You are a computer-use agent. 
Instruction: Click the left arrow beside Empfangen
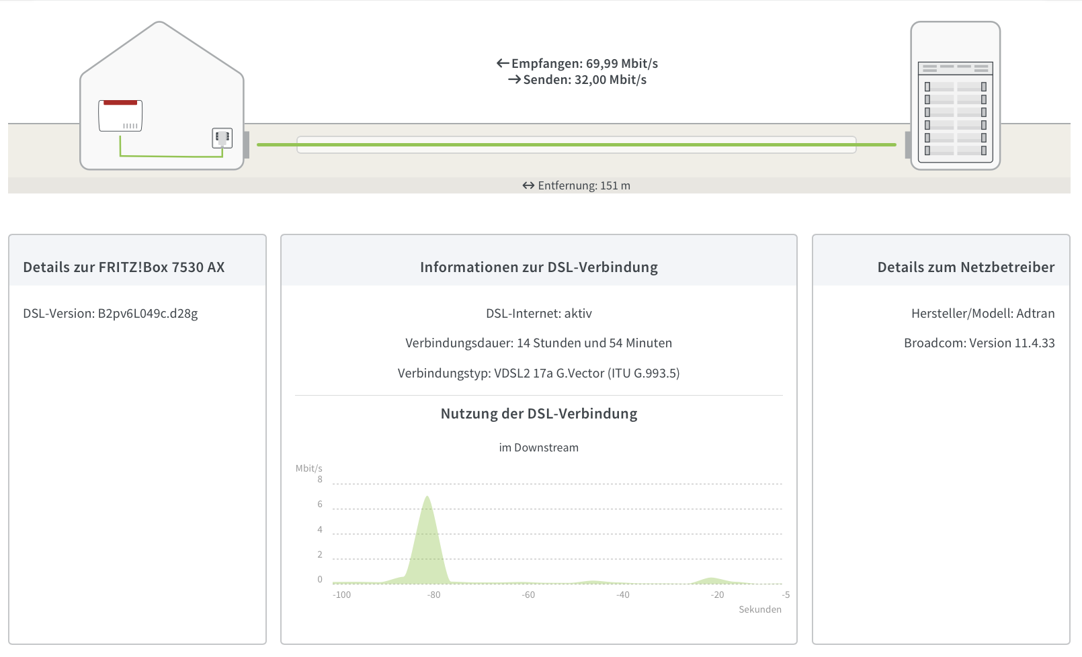503,63
